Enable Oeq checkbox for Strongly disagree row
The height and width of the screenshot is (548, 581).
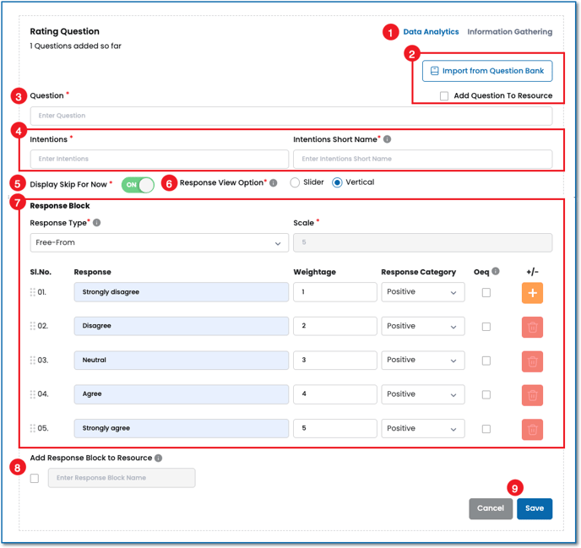(x=486, y=292)
